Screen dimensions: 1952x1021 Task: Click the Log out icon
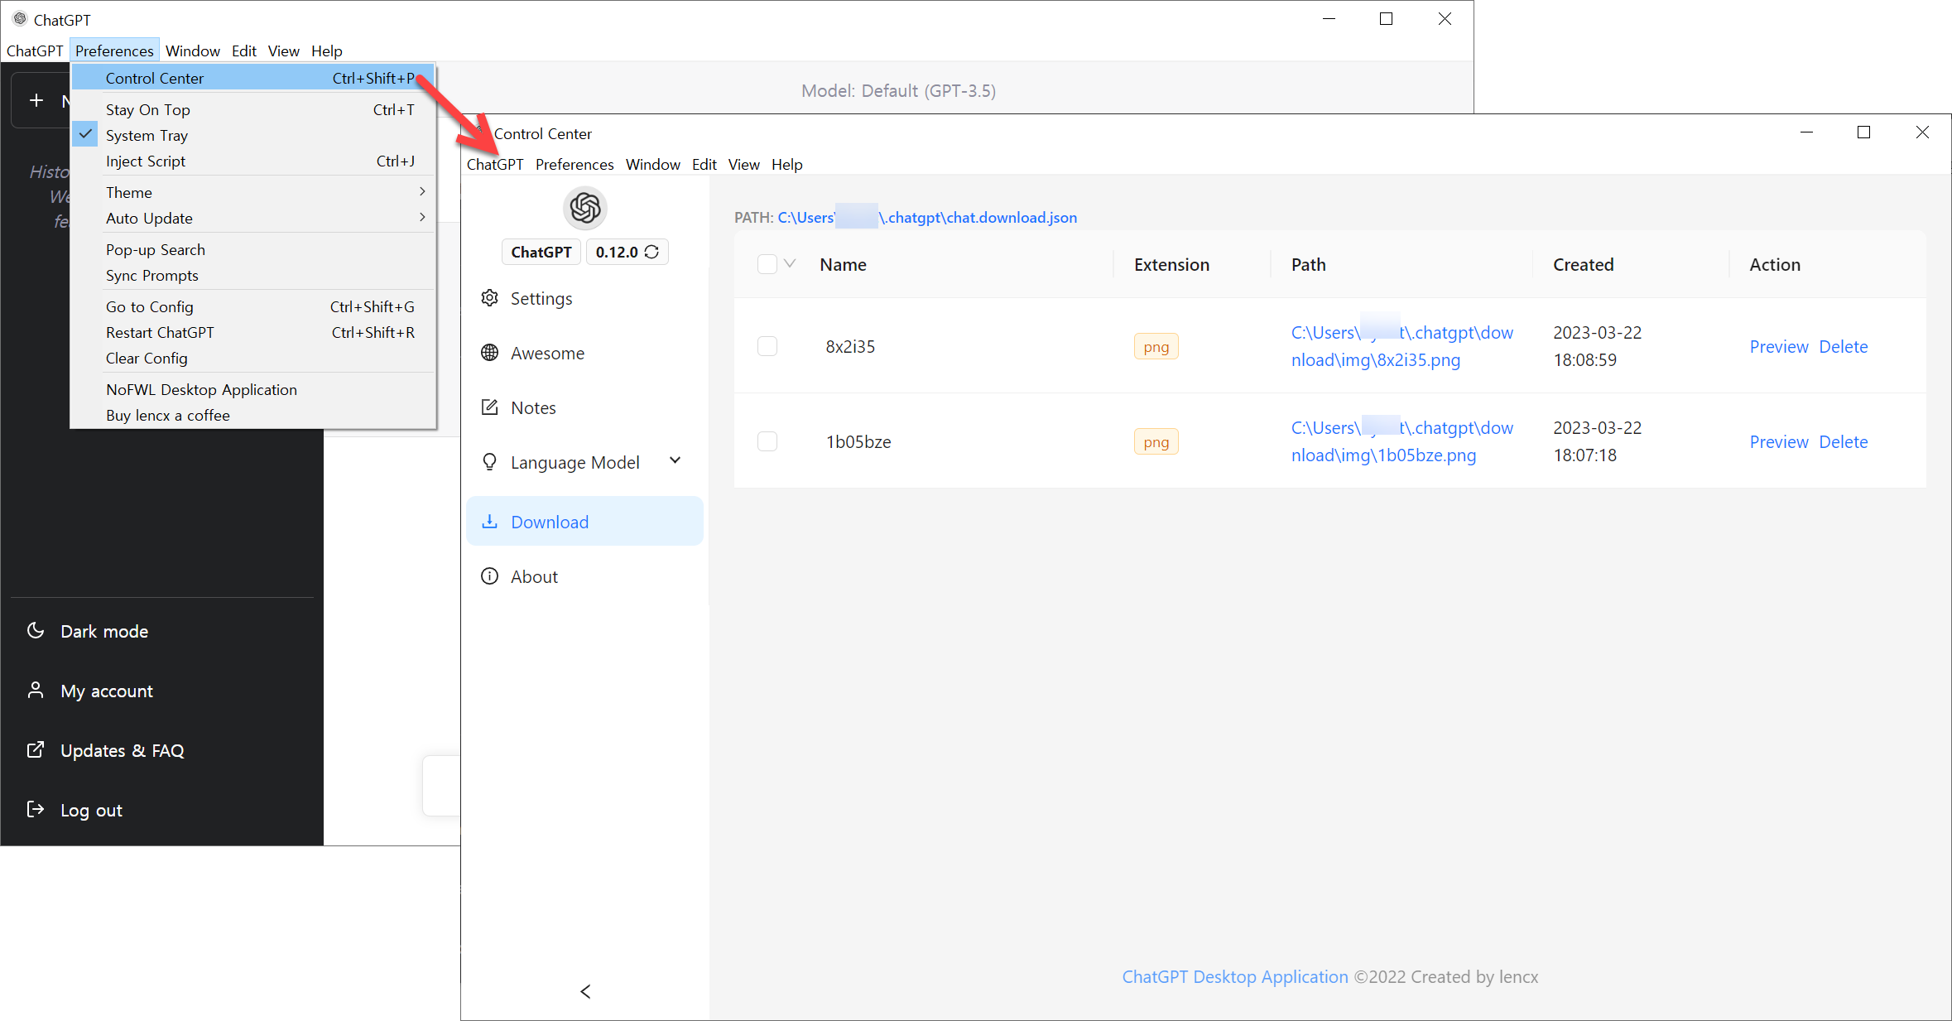(36, 810)
